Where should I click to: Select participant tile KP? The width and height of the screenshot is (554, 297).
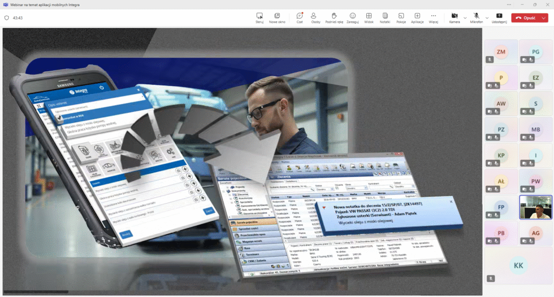(x=501, y=156)
